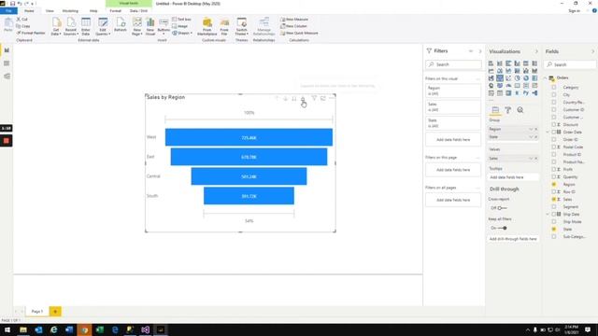Screen dimensions: 598x336
Task: Click the Refresh ribbon icon
Action: pos(121,24)
